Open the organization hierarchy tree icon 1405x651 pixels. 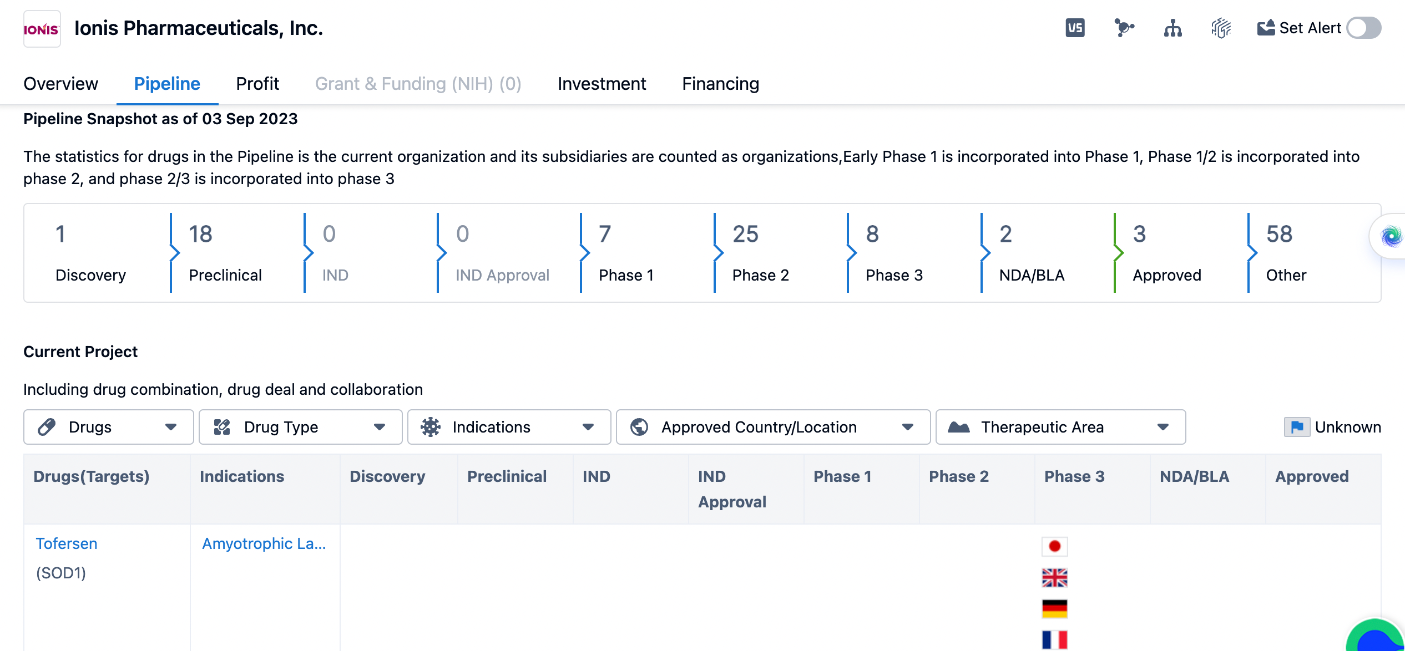[x=1172, y=28]
